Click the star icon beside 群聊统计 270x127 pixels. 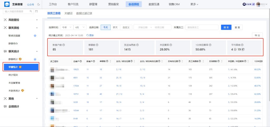(35, 59)
